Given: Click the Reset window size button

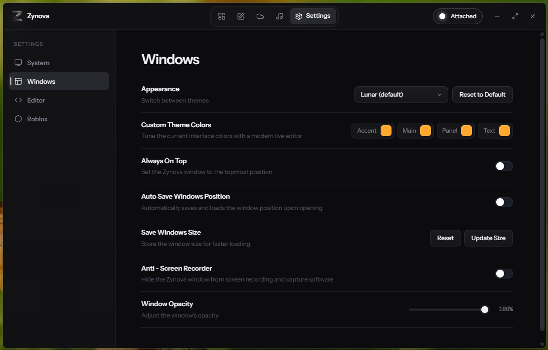Looking at the screenshot, I should tap(445, 238).
